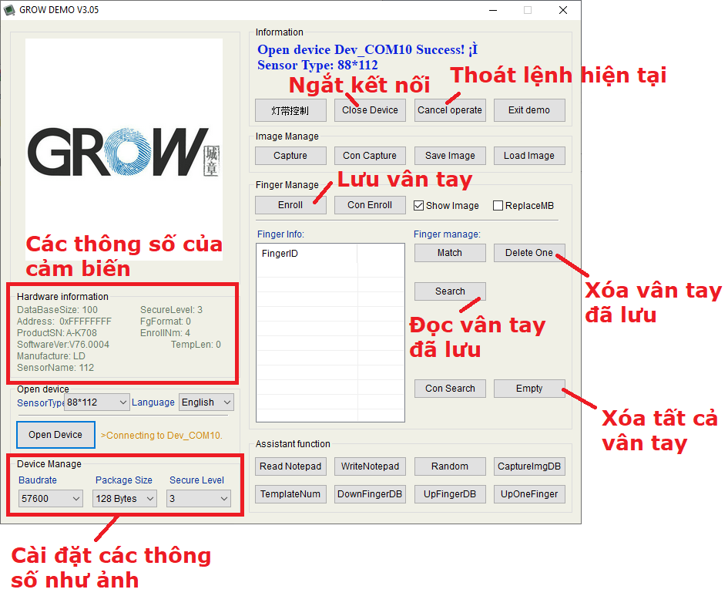Screen dimensions: 728x596
Task: Click the Load Image button
Action: (x=529, y=156)
